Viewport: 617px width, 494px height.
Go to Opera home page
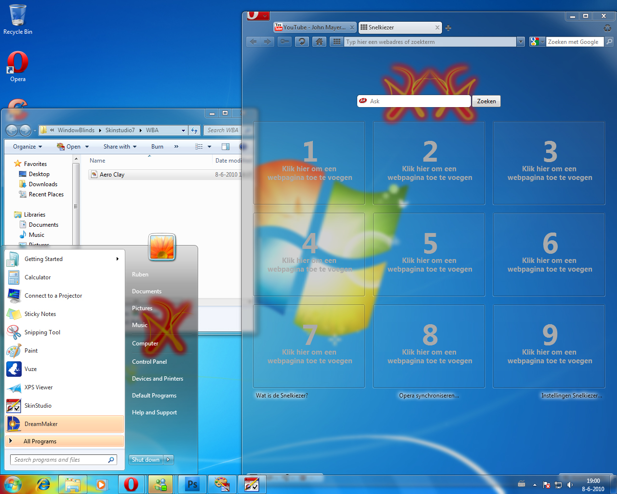click(319, 42)
